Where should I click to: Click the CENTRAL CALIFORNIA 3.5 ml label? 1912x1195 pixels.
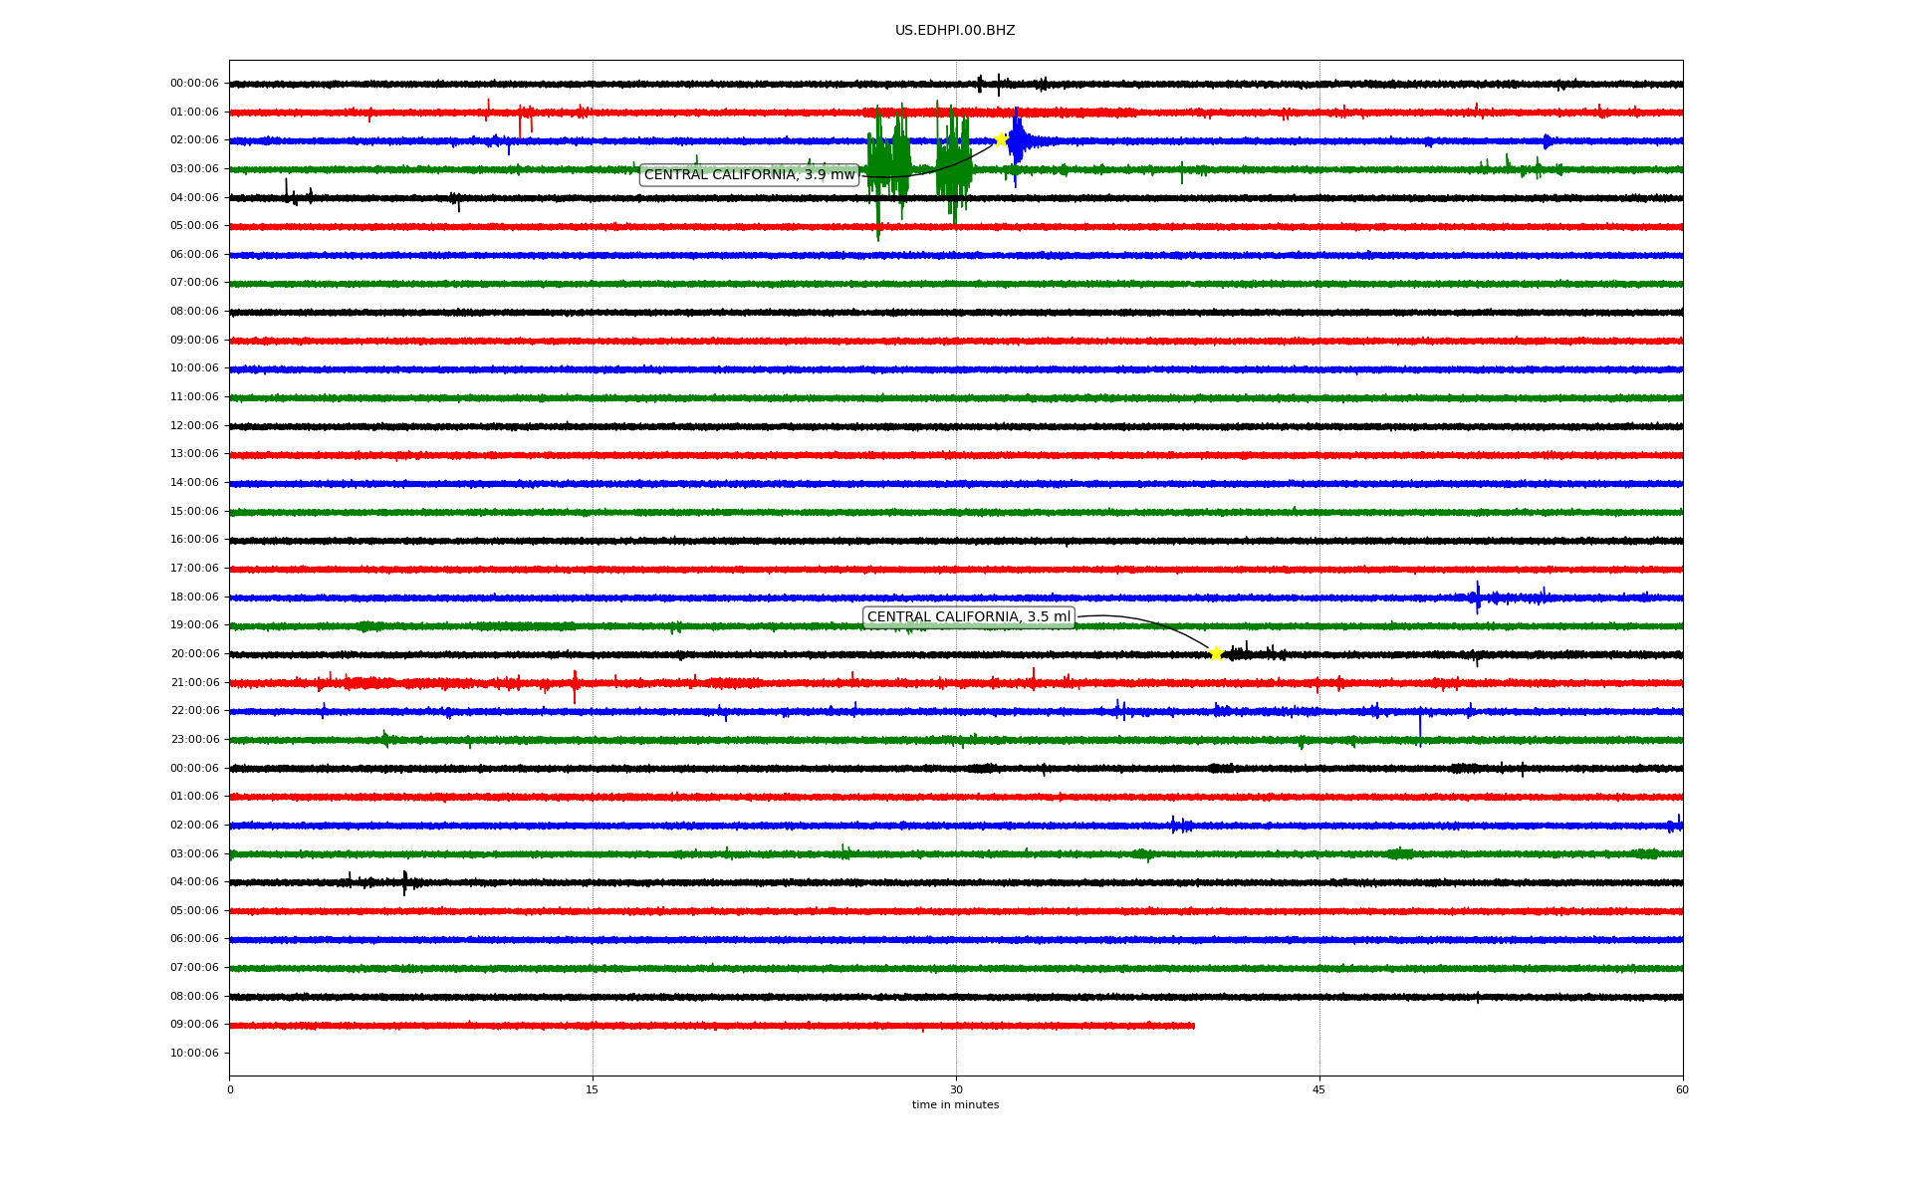pos(968,617)
